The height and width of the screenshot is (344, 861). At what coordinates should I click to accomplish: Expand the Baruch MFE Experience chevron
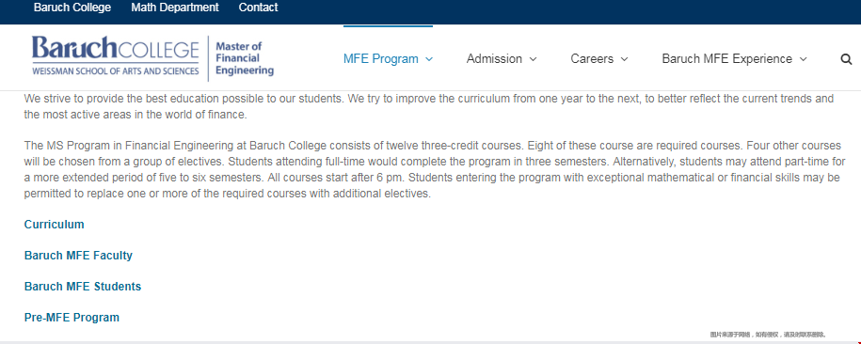coord(803,59)
